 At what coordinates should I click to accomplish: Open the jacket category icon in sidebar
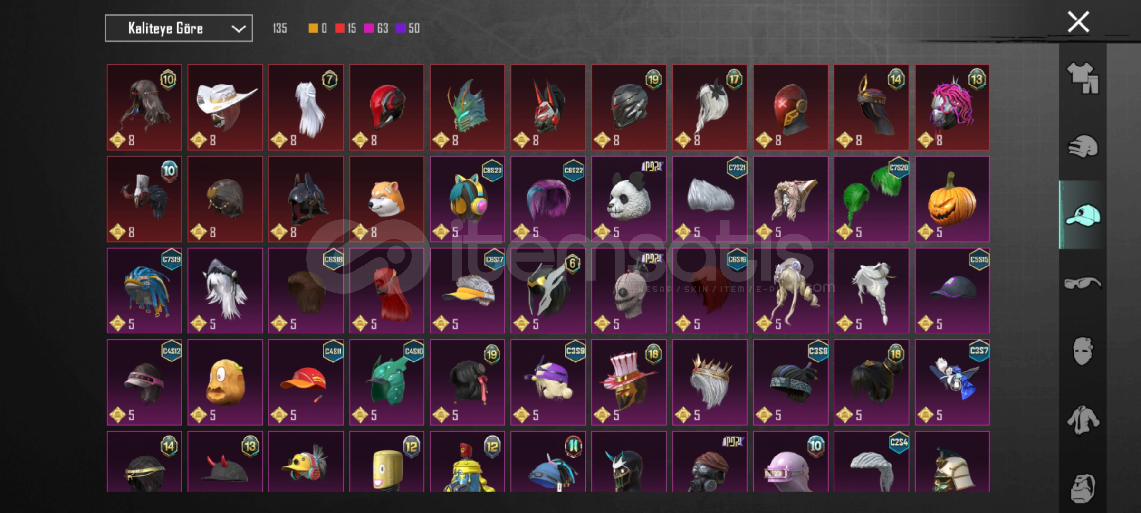click(1083, 420)
